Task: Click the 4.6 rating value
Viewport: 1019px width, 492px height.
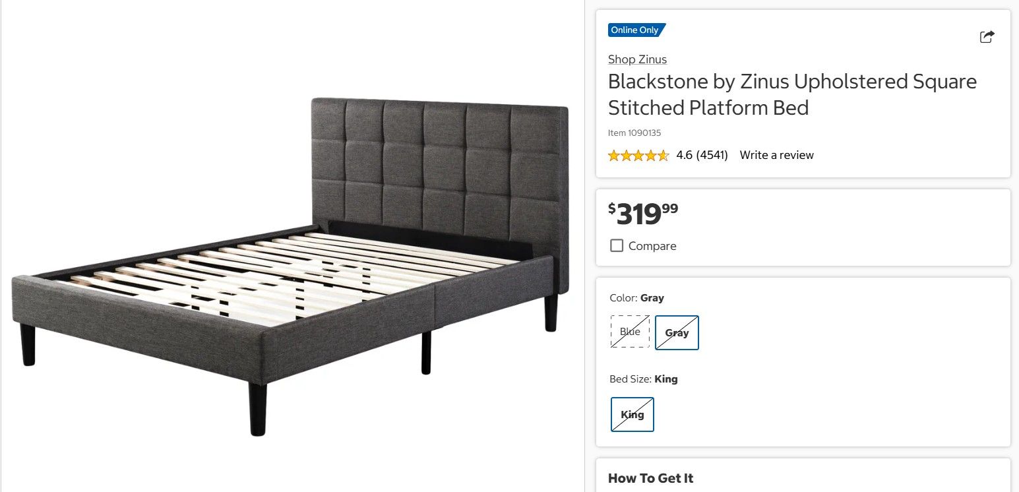Action: tap(684, 155)
